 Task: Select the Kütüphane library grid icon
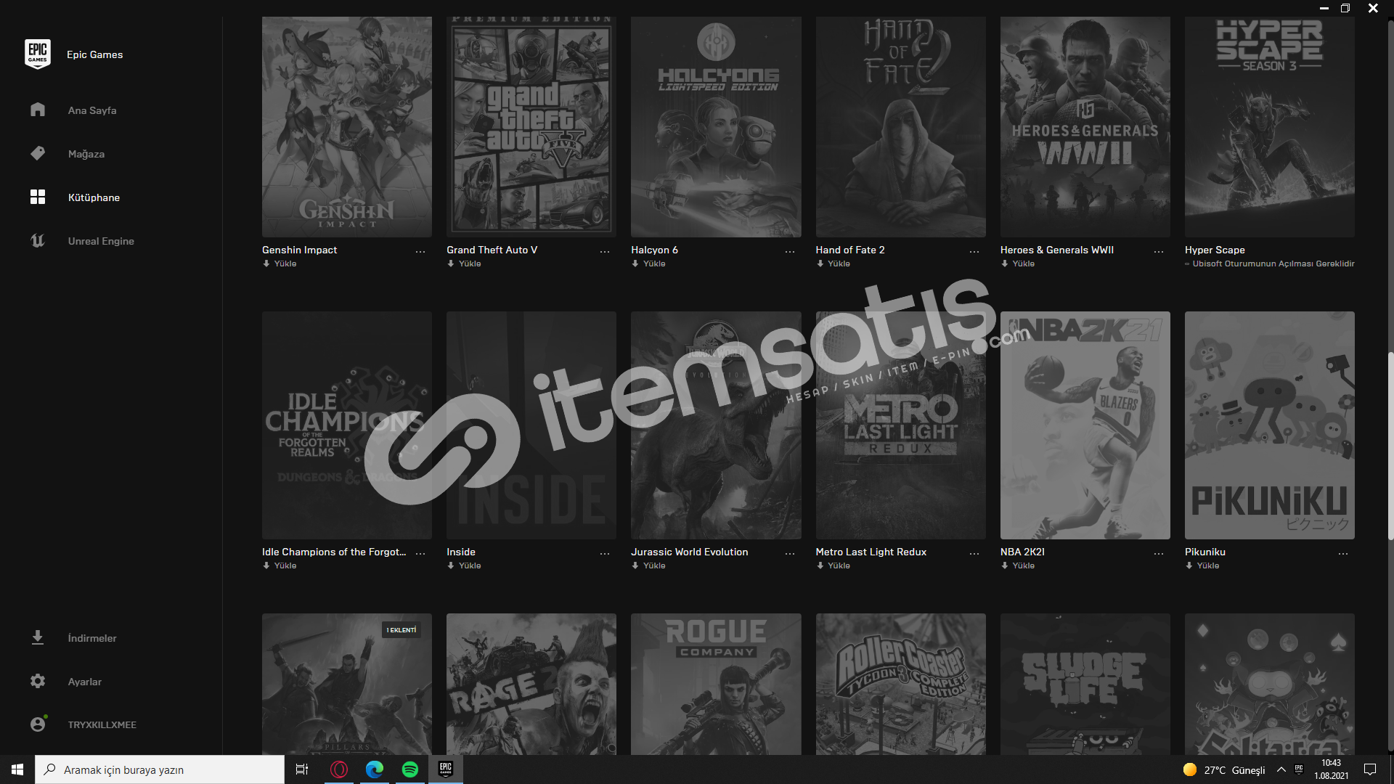pos(38,197)
